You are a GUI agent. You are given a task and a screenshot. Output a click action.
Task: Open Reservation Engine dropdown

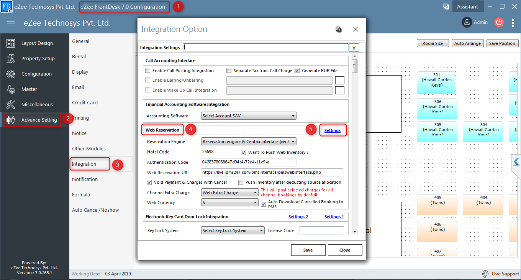click(x=249, y=142)
